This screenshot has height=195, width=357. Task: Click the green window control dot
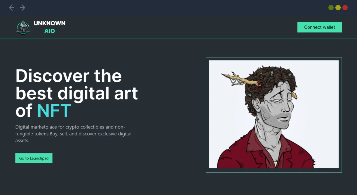click(x=331, y=8)
